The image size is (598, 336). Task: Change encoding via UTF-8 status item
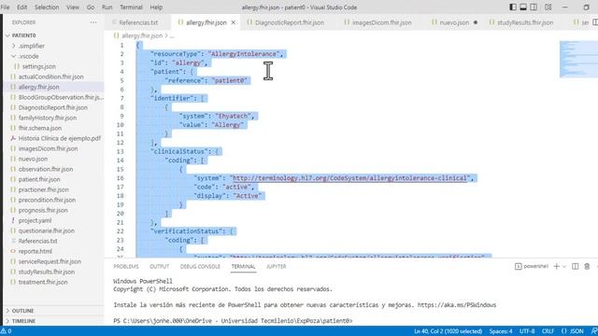pyautogui.click(x=527, y=331)
